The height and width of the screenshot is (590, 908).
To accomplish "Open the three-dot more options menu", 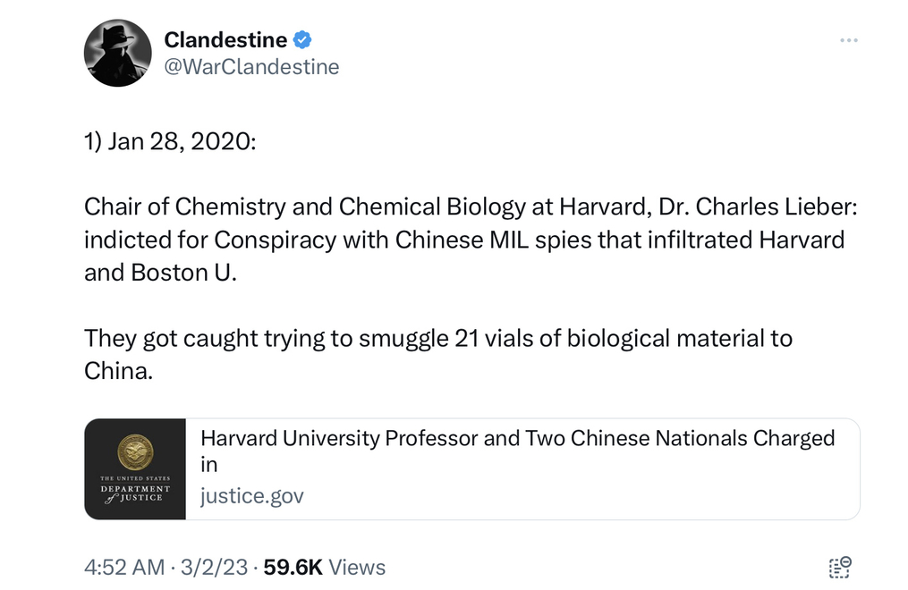I will (x=848, y=40).
